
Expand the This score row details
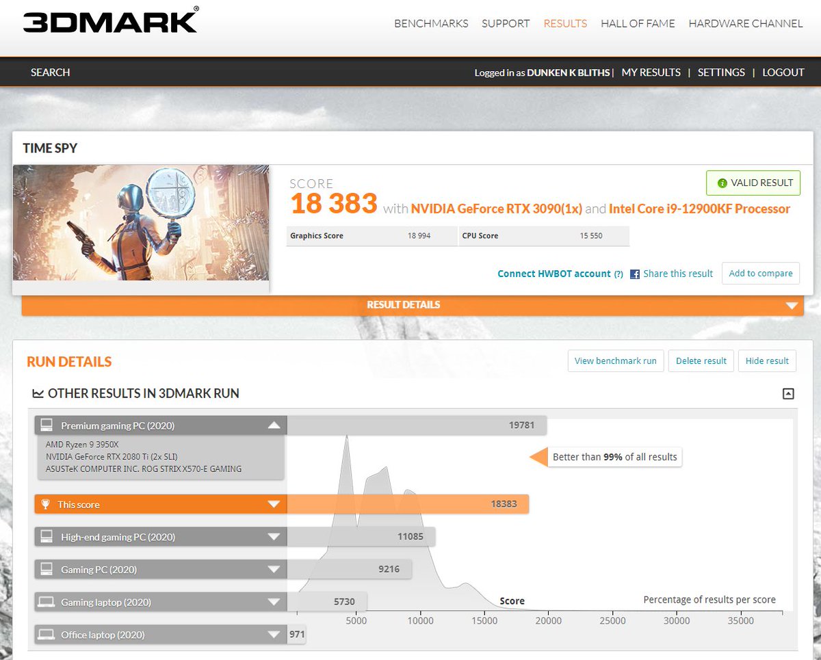pyautogui.click(x=276, y=503)
